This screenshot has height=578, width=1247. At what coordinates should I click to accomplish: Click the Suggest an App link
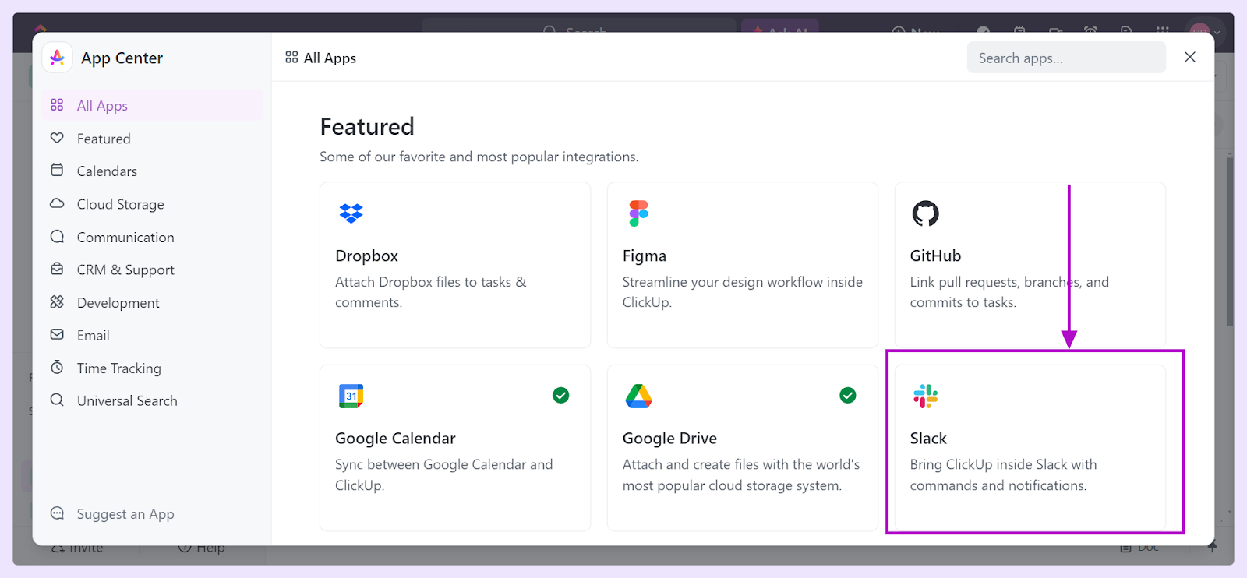click(125, 514)
